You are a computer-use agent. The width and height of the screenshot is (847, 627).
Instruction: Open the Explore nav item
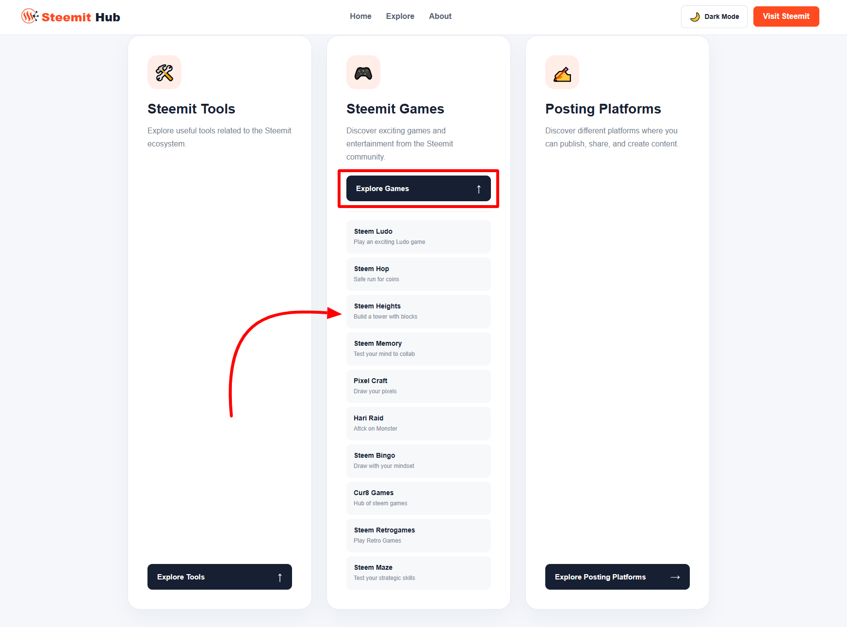click(400, 16)
